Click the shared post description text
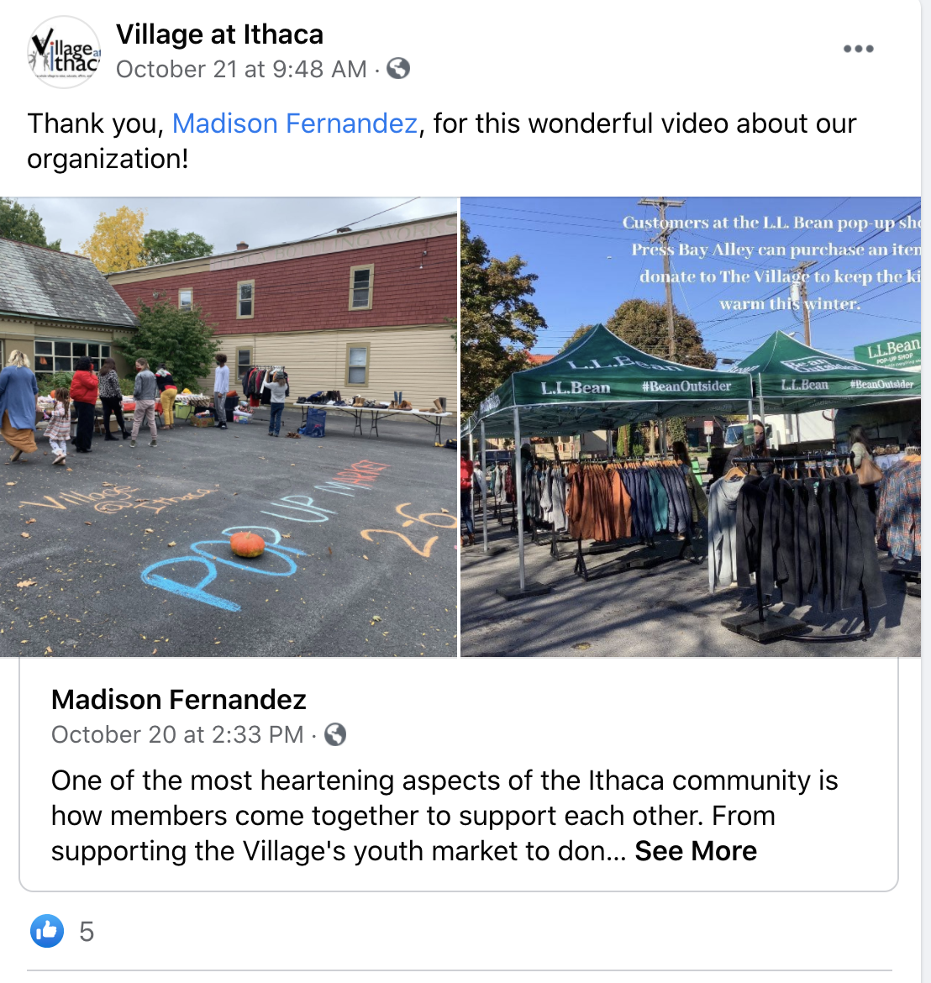Screen dimensions: 931x983 coord(444,816)
